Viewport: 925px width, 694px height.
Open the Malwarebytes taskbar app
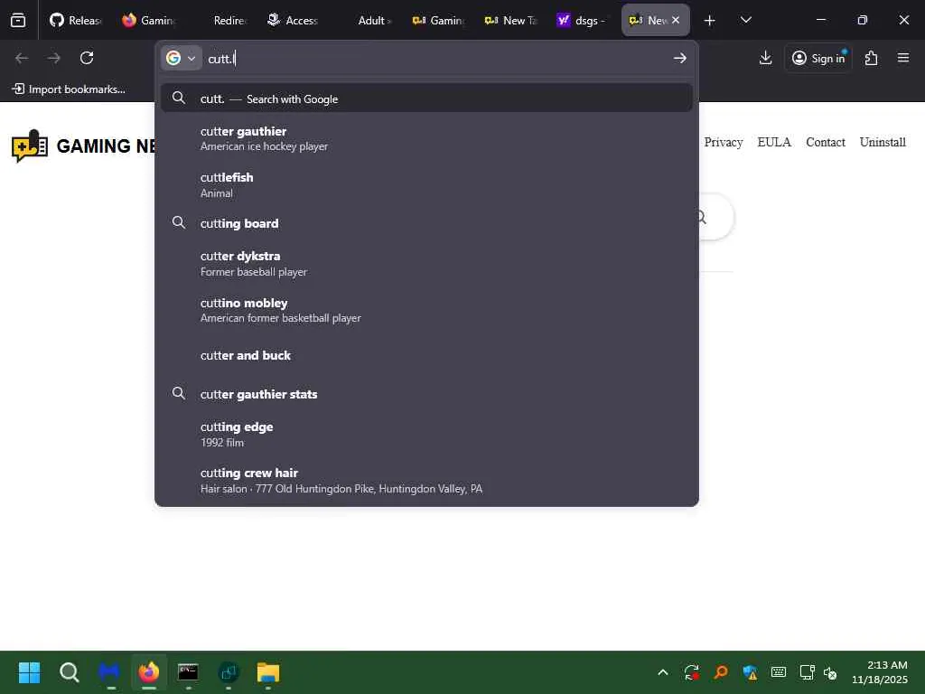(109, 672)
